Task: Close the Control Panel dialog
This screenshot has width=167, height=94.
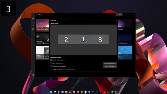Action: coord(116,21)
